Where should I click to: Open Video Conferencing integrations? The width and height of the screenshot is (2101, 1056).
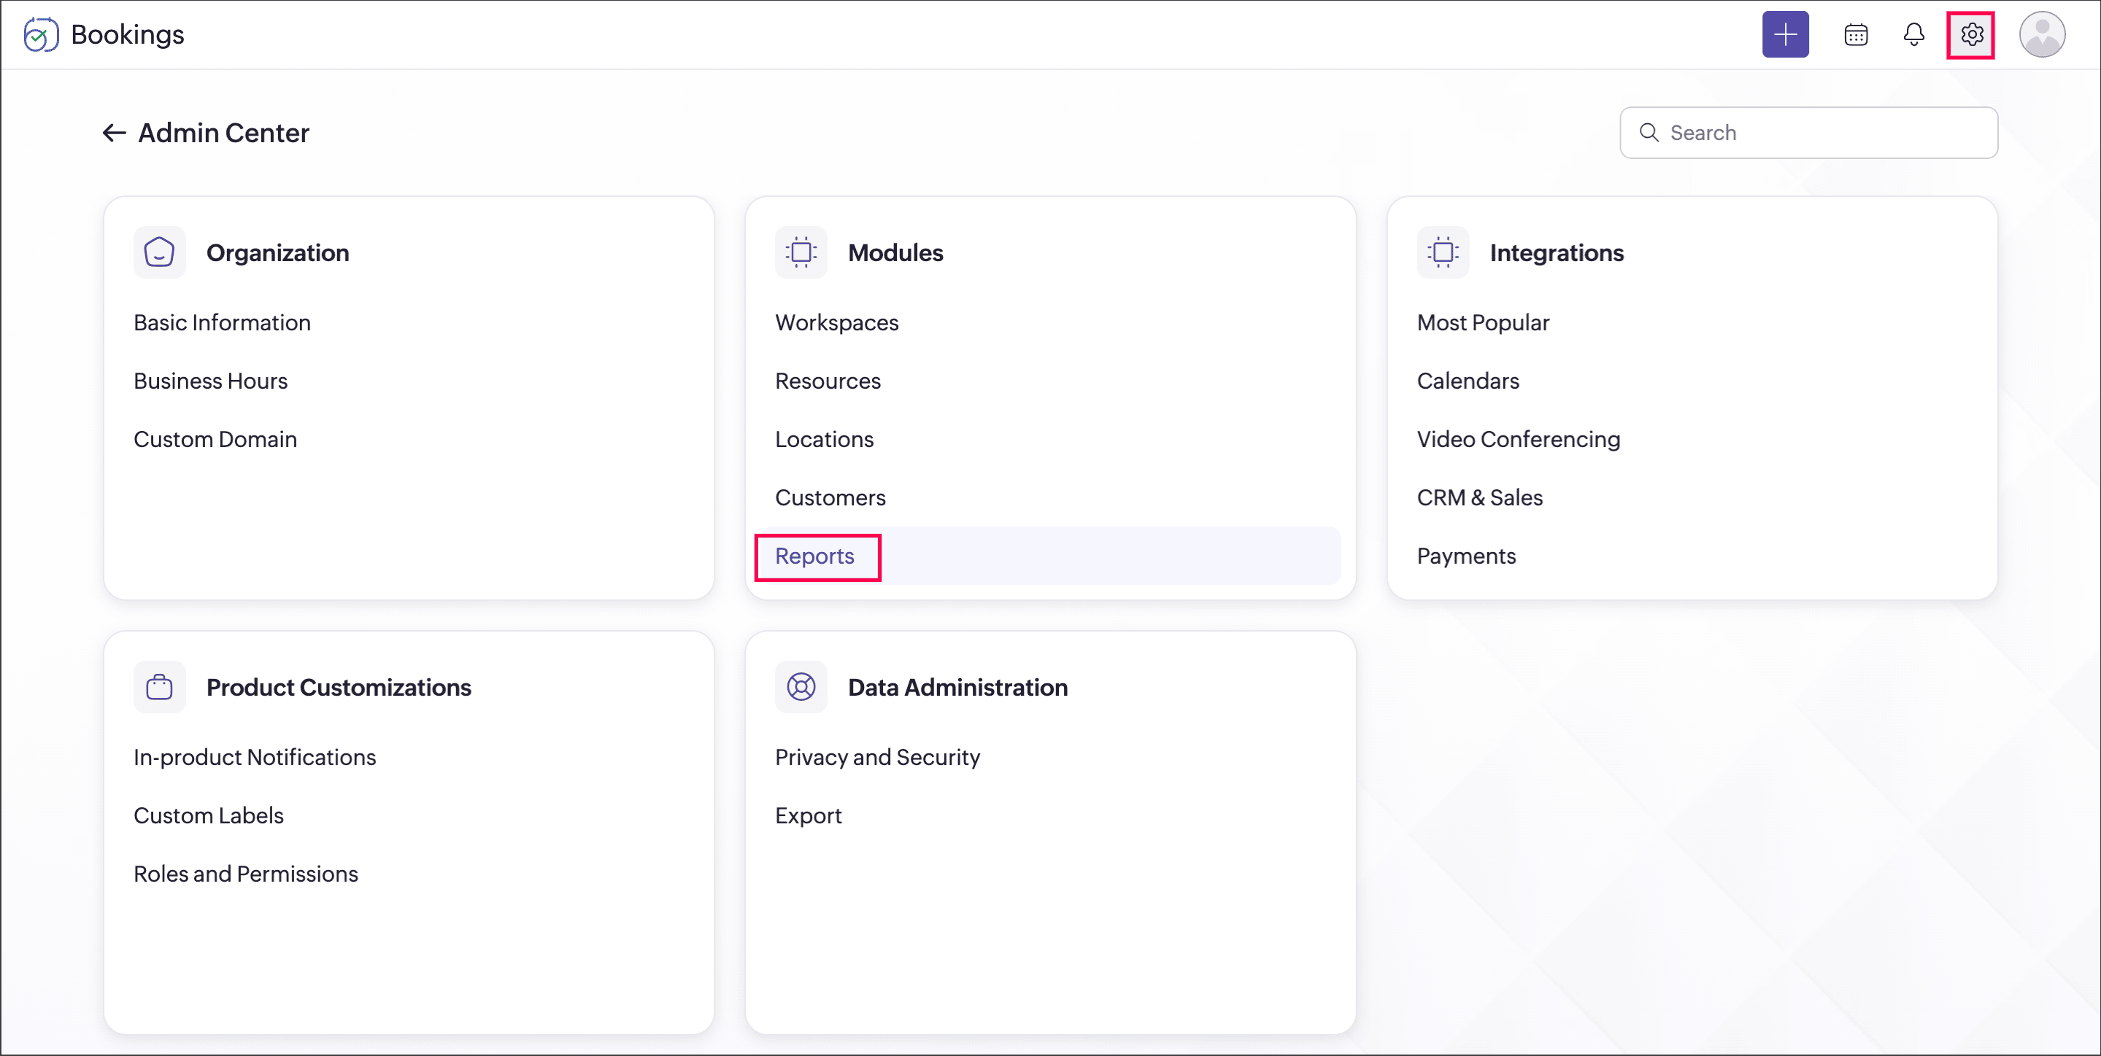(1518, 439)
